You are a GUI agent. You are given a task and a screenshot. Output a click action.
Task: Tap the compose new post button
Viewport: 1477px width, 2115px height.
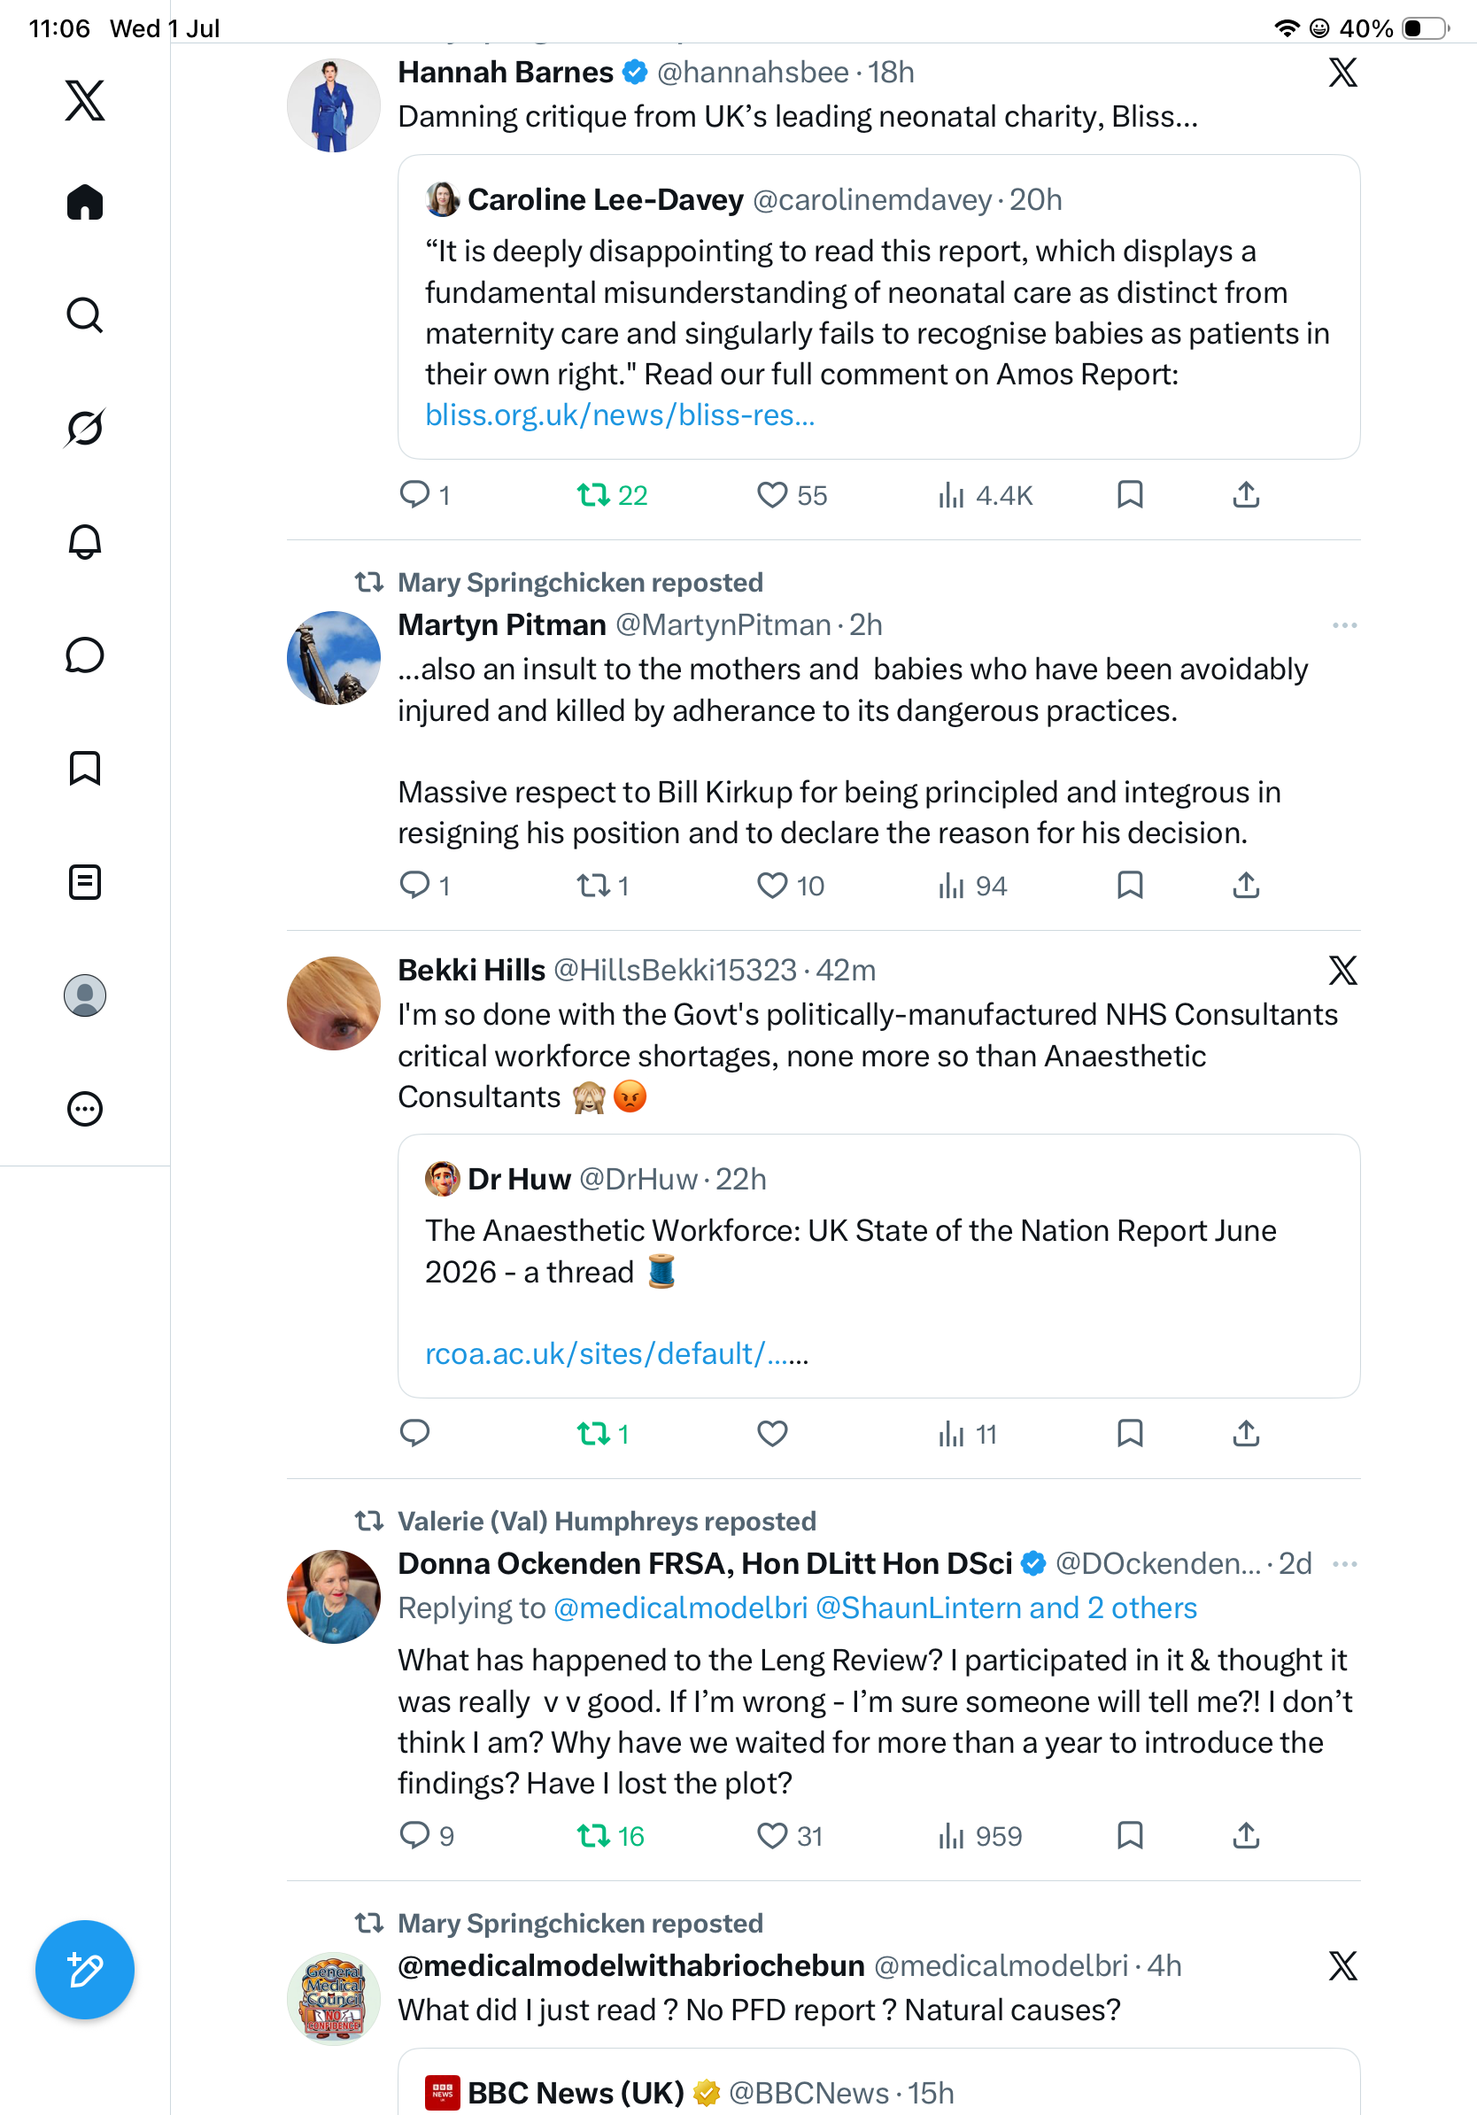tap(85, 1970)
